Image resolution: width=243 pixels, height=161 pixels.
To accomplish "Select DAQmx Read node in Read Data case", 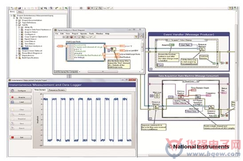I will pyautogui.click(x=181, y=97).
